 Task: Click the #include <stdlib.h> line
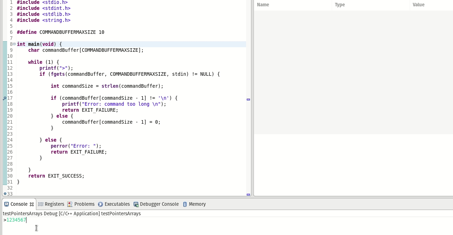pos(44,14)
